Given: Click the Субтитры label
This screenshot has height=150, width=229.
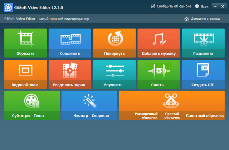Looking at the screenshot, I should coord(19,116).
